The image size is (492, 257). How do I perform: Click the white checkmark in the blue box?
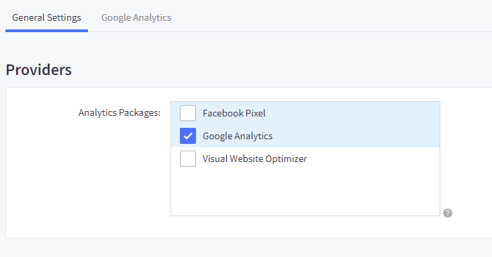point(188,136)
